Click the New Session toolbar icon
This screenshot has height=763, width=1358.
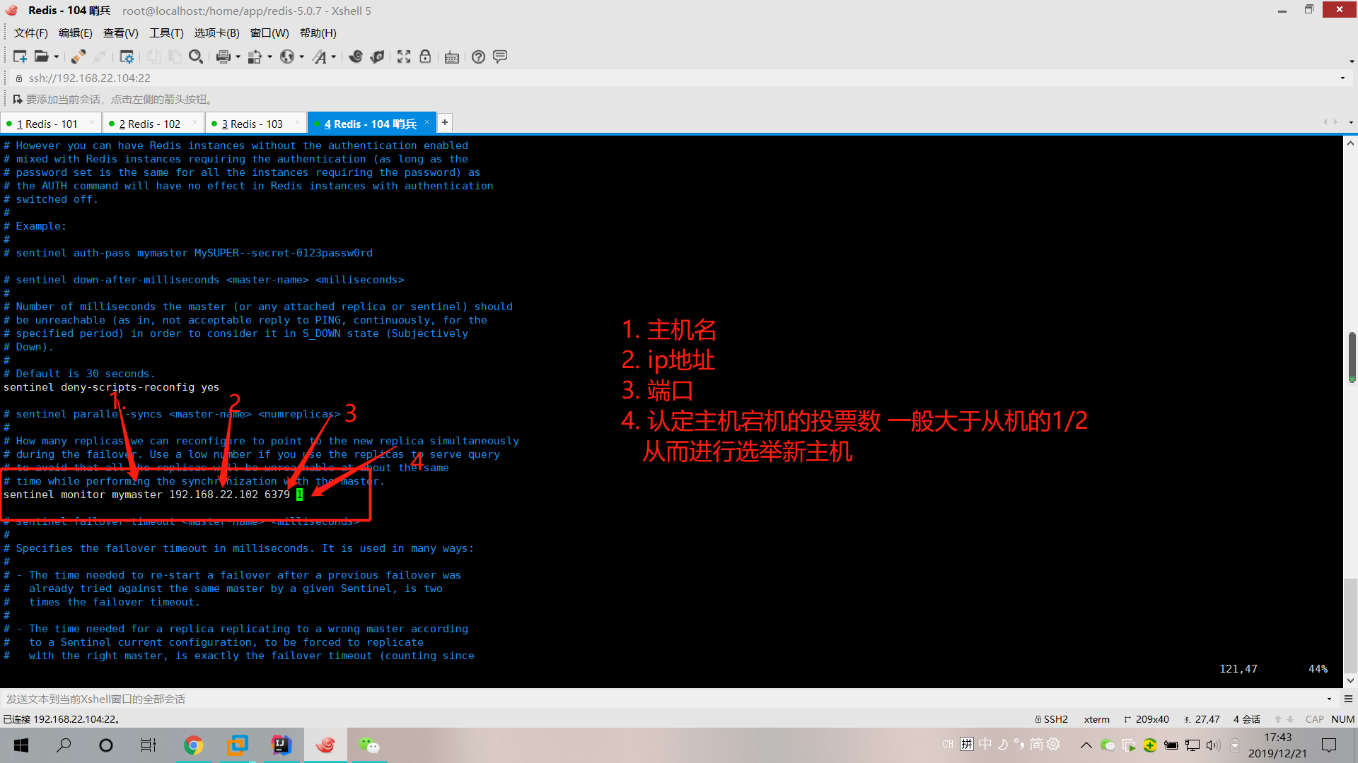(20, 57)
